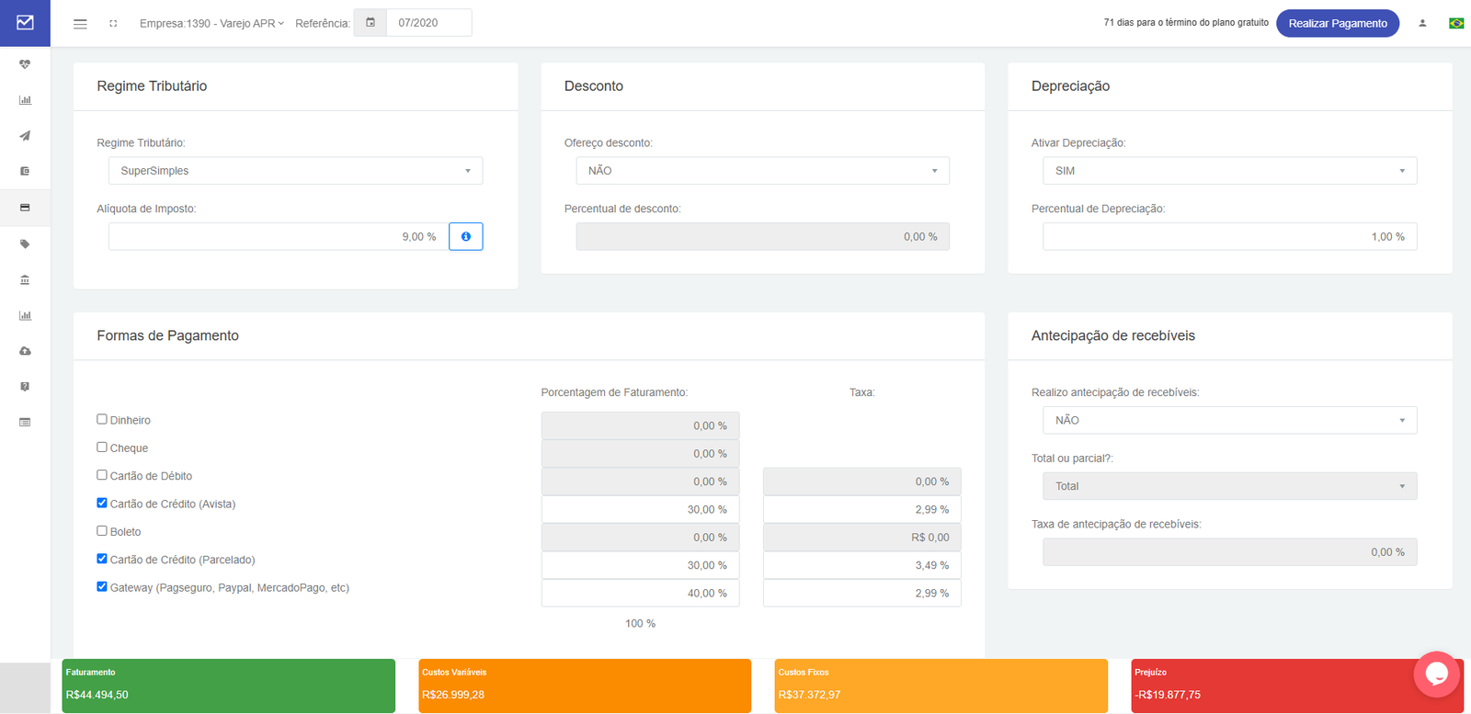Open the Regime Tributário SuperSimples dropdown
The image size is (1471, 714).
[x=295, y=171]
